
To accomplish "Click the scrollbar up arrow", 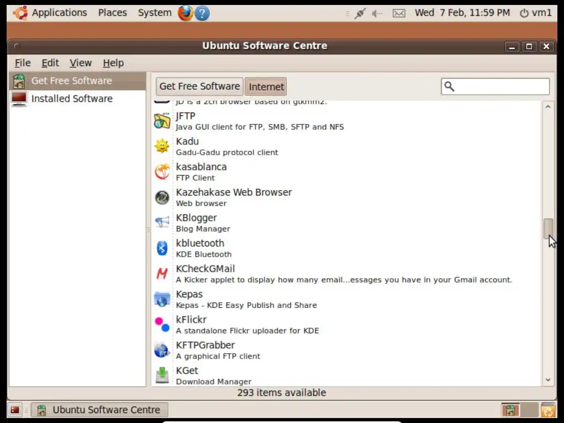I will click(548, 107).
